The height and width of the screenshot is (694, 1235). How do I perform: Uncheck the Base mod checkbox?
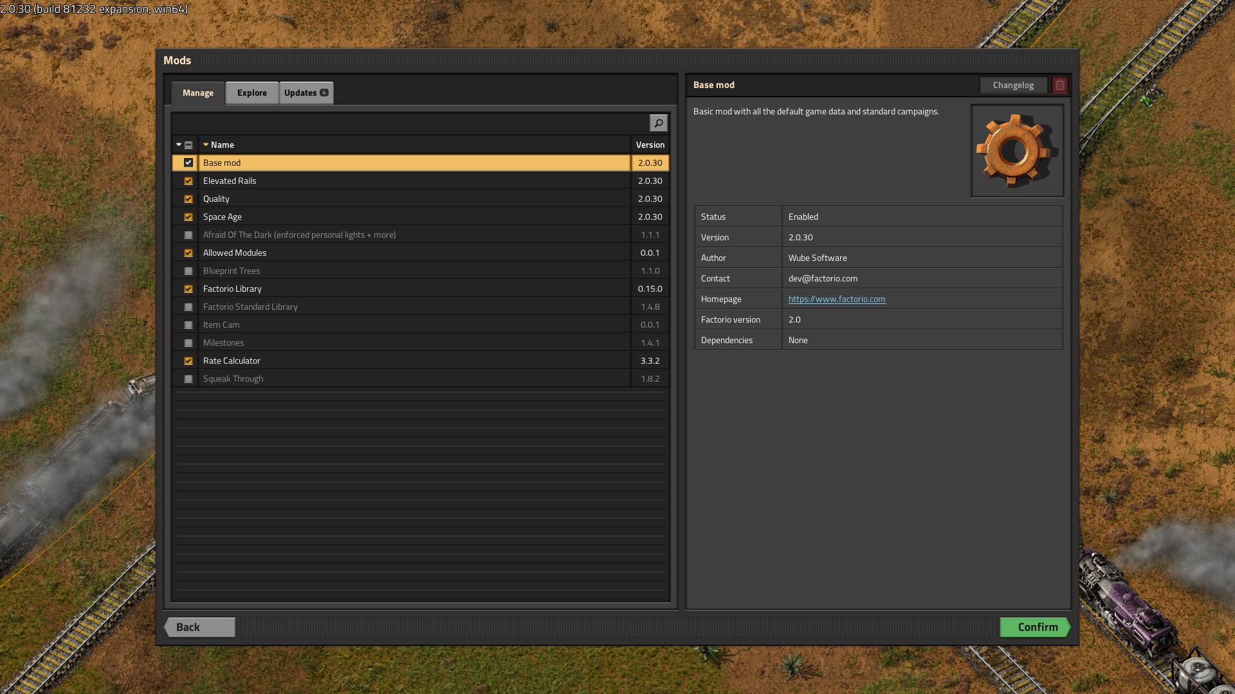pyautogui.click(x=188, y=163)
